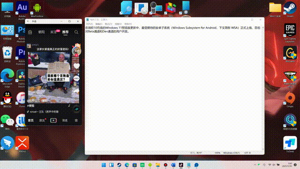This screenshot has width=300, height=169.
Task: Open the search magnifier in Douyin
Action: coord(76,32)
